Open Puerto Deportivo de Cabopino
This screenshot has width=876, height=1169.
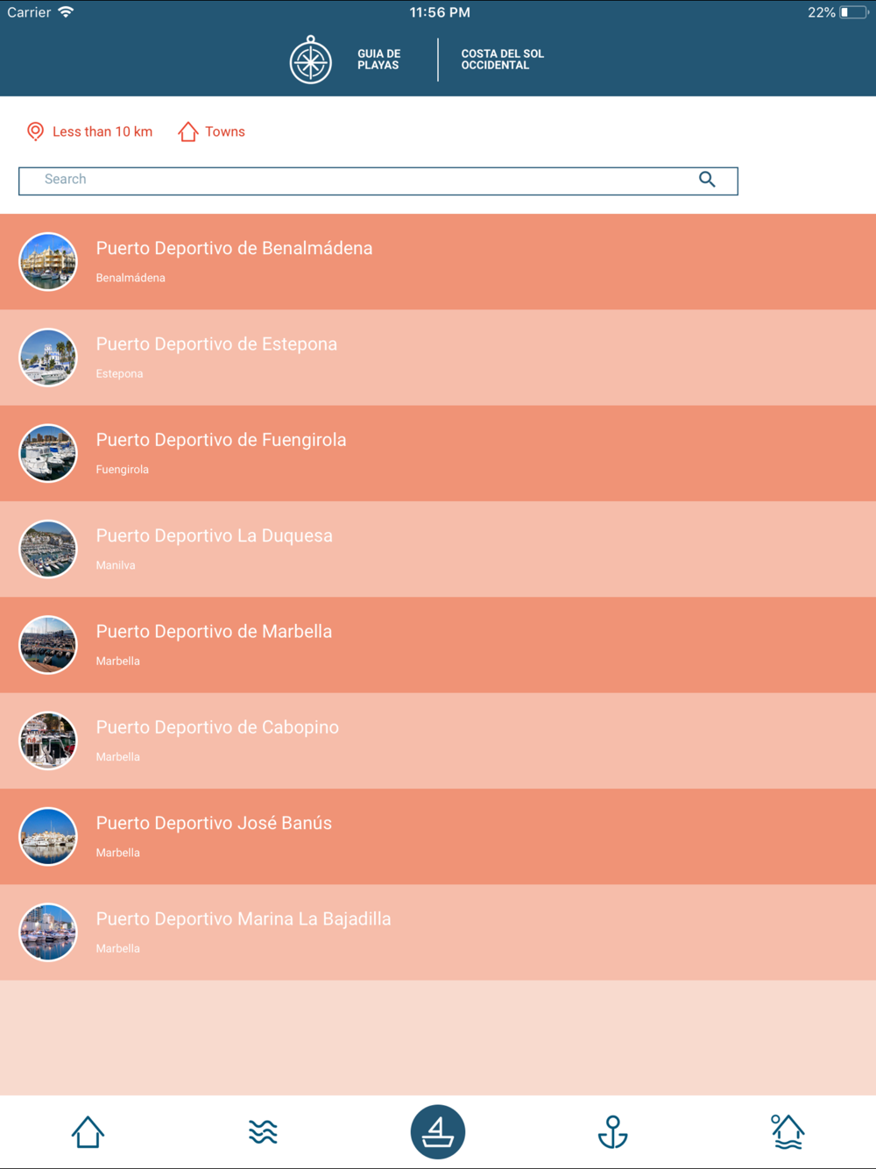(x=438, y=740)
